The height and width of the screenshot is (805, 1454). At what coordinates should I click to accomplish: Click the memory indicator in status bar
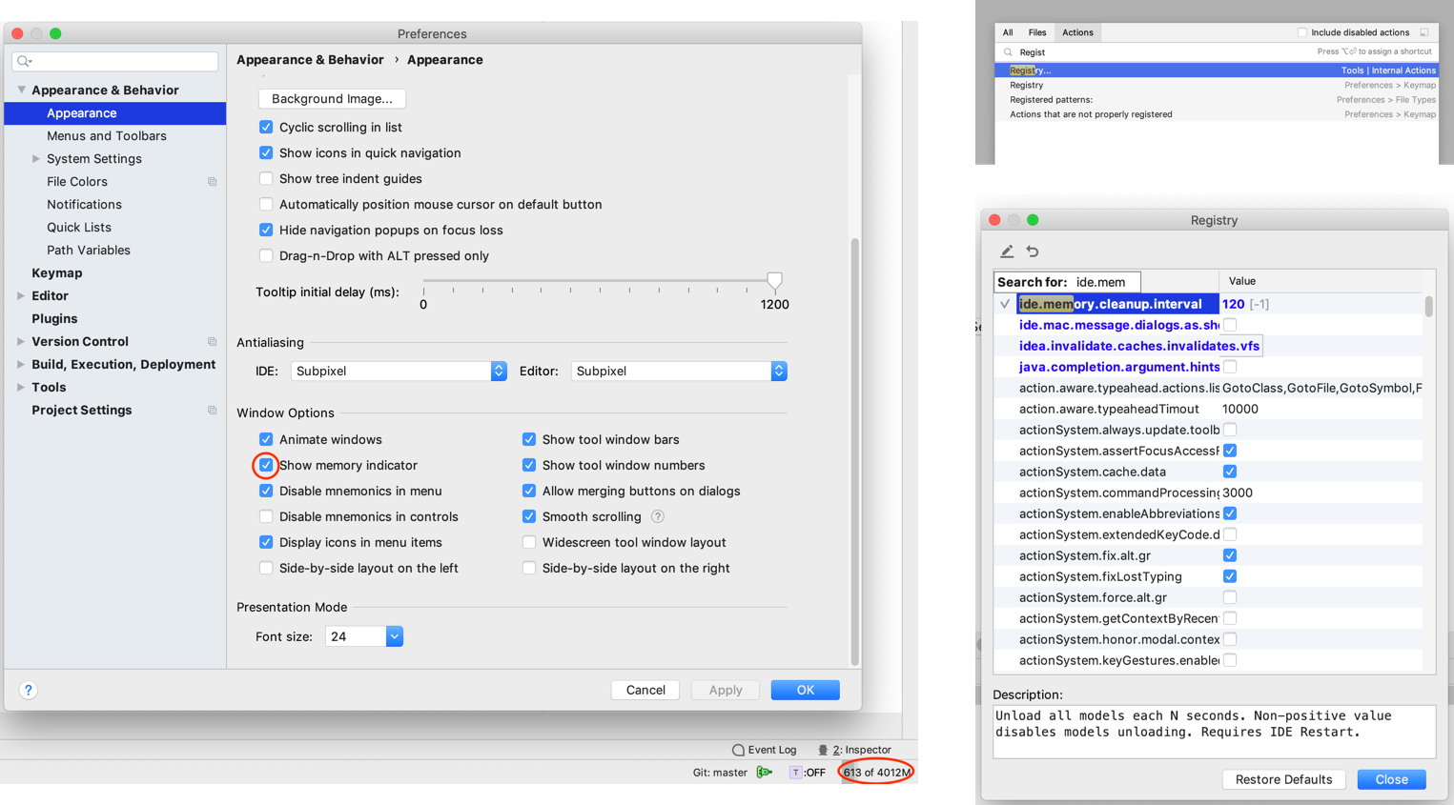tap(876, 773)
